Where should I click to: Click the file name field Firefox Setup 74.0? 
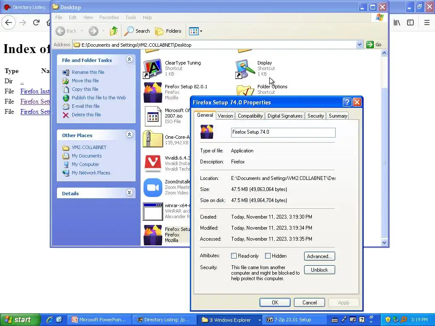pyautogui.click(x=283, y=132)
